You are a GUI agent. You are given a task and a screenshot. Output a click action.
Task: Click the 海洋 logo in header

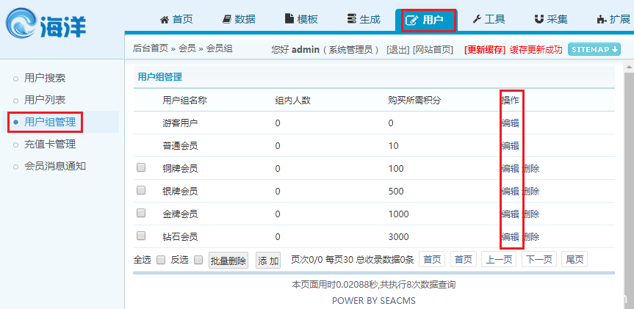pos(46,24)
